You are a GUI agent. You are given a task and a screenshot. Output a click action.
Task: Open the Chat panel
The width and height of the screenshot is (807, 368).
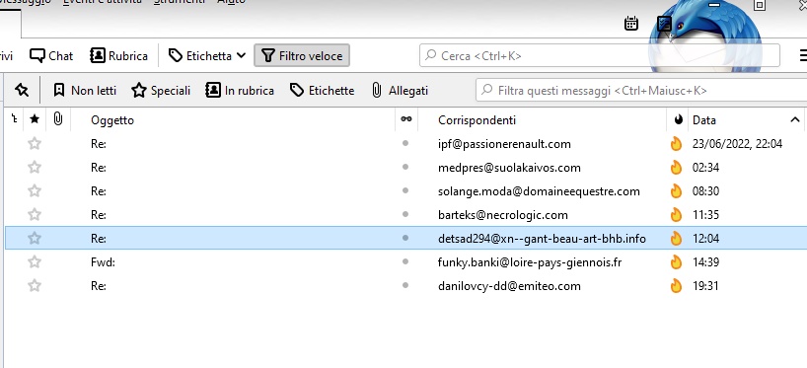[x=51, y=55]
